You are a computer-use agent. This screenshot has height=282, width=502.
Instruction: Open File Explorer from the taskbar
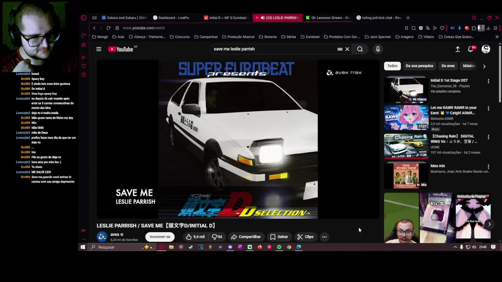pos(171,247)
